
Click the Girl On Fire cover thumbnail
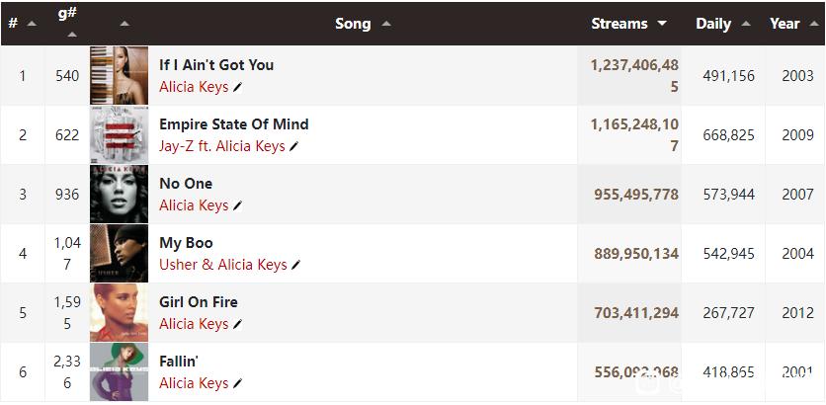coord(119,313)
